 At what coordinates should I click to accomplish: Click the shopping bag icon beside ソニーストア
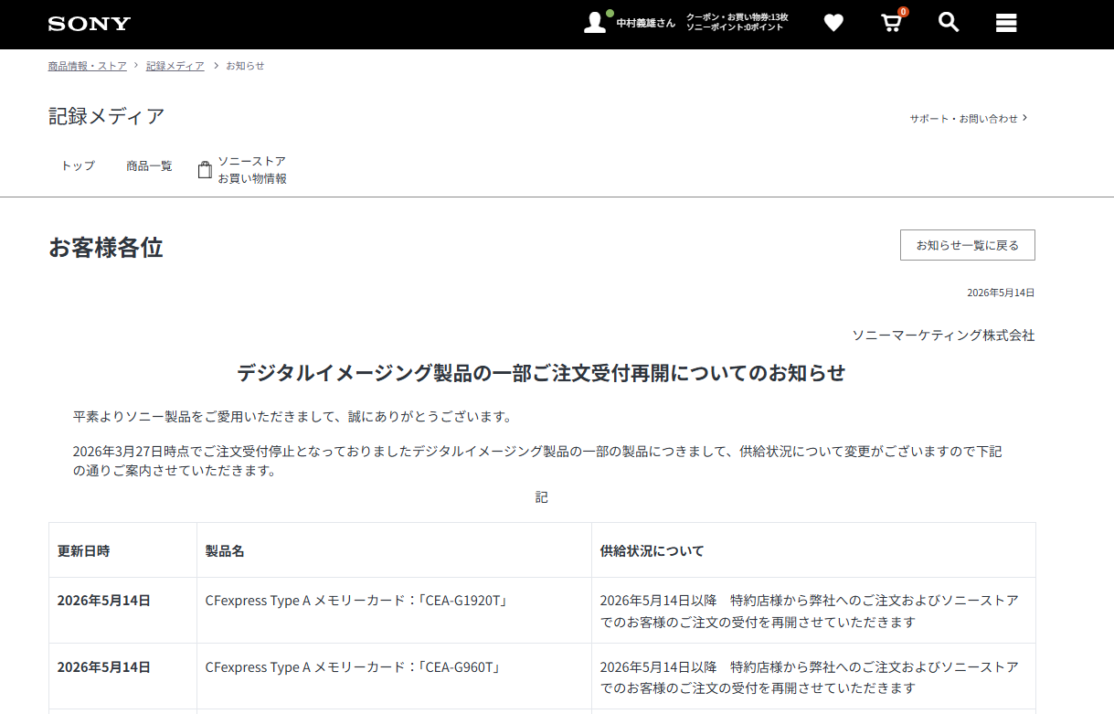click(206, 170)
